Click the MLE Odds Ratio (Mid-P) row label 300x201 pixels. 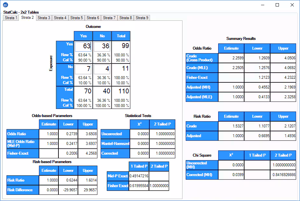pyautogui.click(x=23, y=144)
